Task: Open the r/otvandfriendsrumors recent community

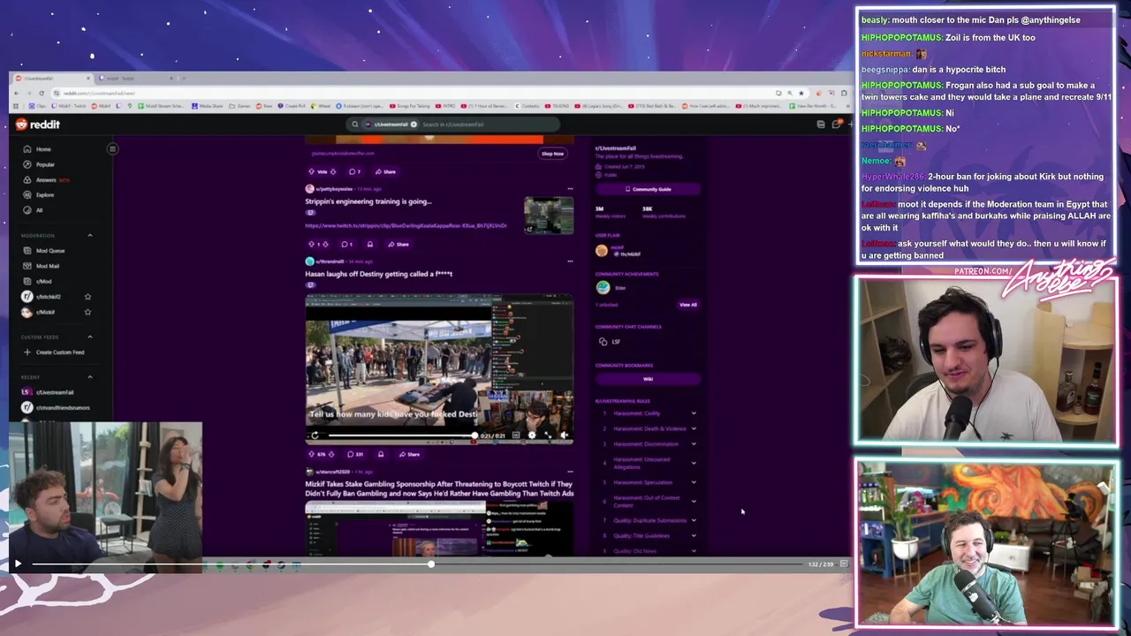Action: pyautogui.click(x=56, y=407)
